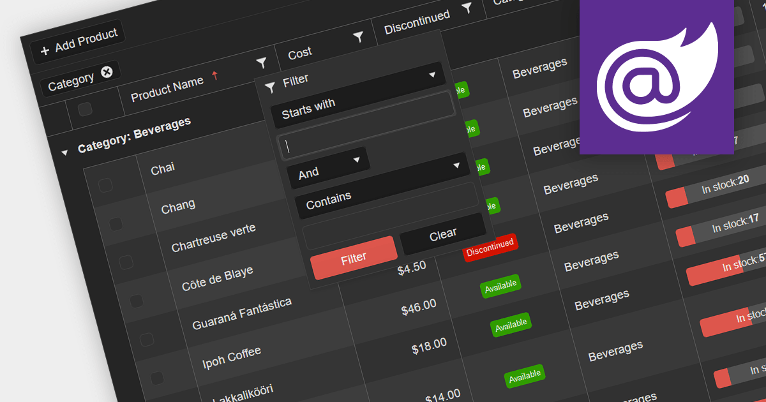
Task: Check the Chang row checkbox
Action: (116, 223)
